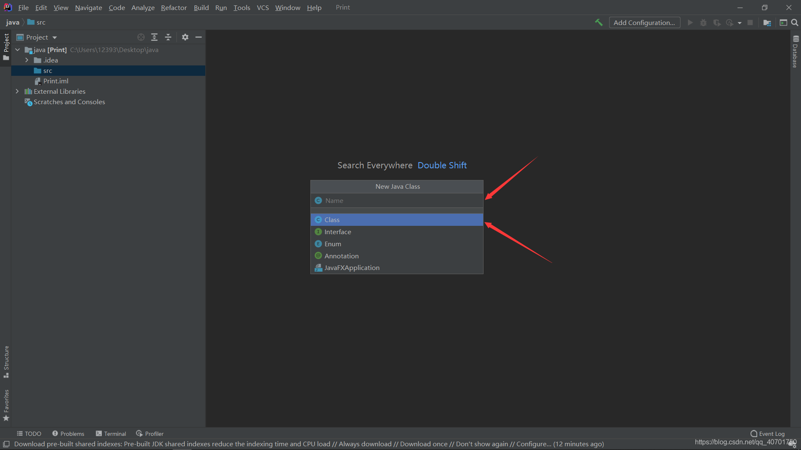Open the Terminal tab at the bottom
The width and height of the screenshot is (801, 450).
111,433
